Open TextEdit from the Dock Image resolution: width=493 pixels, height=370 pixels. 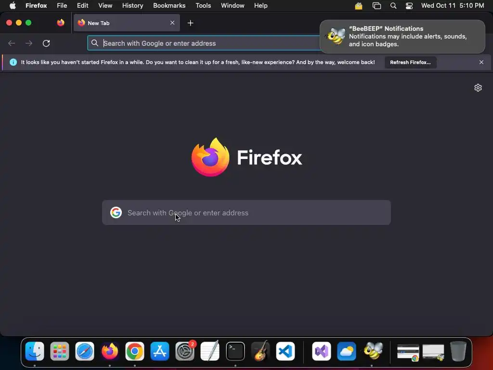[x=210, y=351]
